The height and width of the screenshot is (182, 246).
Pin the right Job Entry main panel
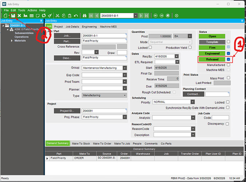242,21
